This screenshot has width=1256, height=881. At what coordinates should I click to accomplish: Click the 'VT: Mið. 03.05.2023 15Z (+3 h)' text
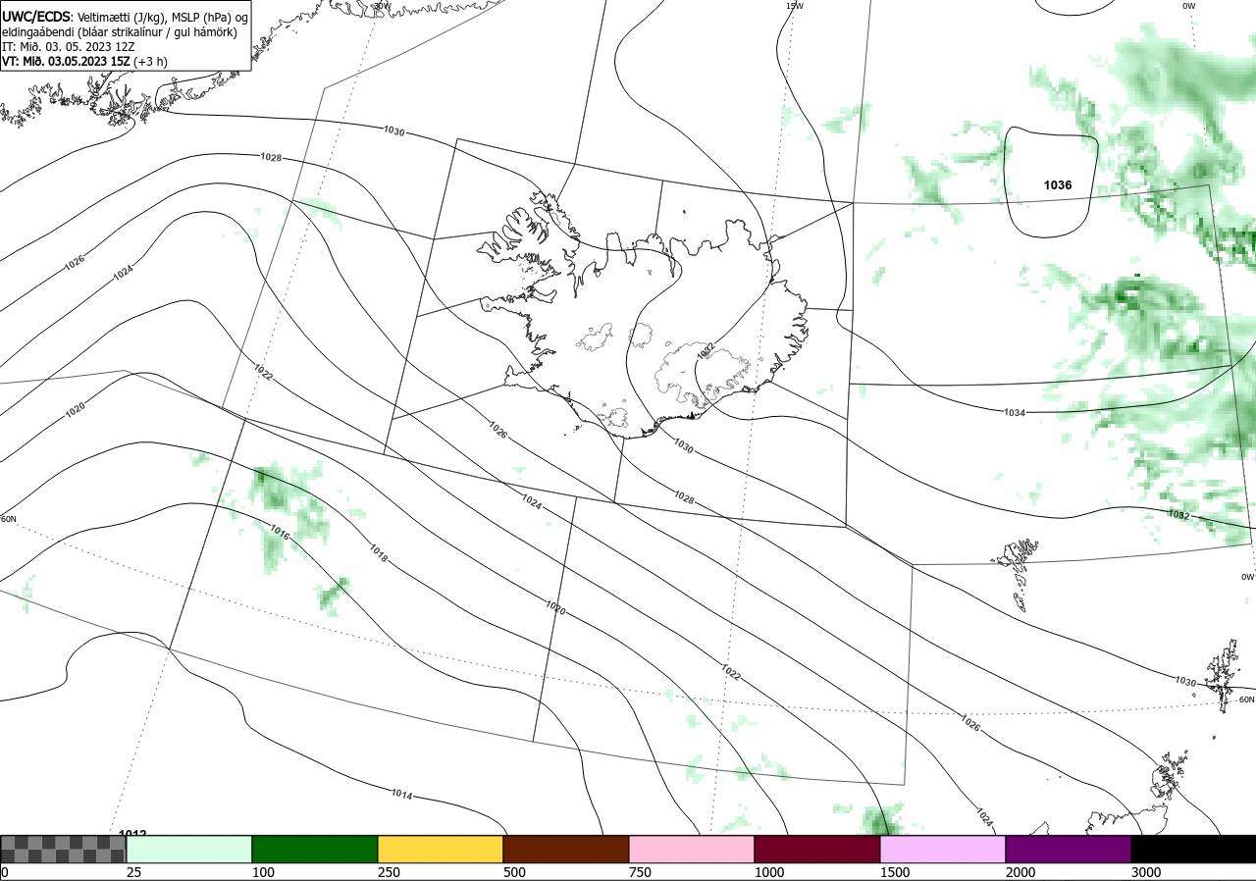point(84,61)
